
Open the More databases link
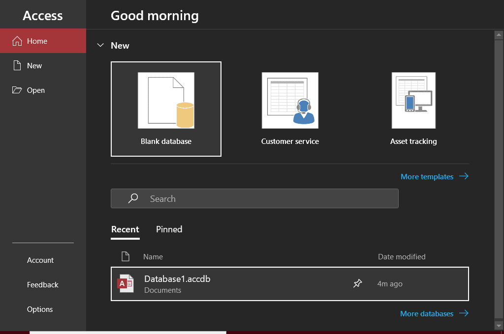434,313
